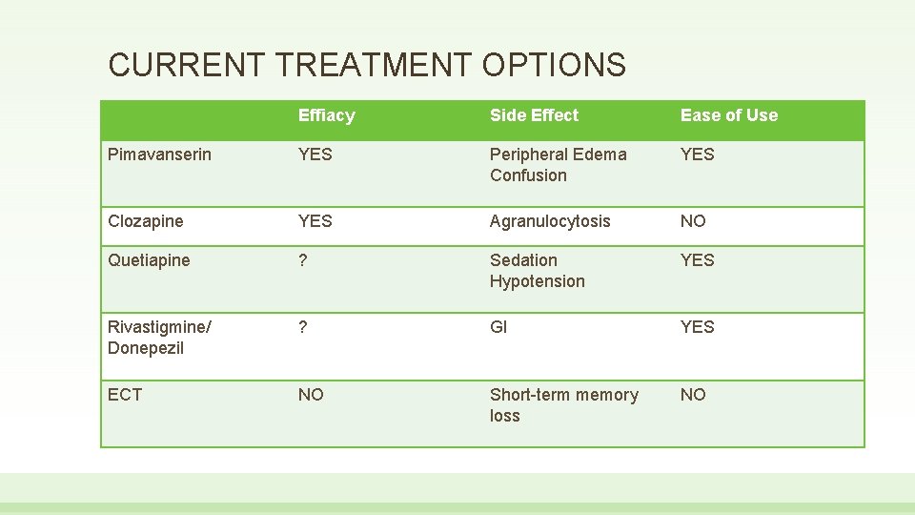The width and height of the screenshot is (915, 515).
Task: Select the Quetiapine drug name cell
Action: (x=149, y=260)
